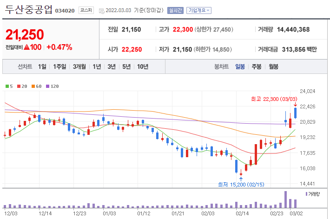Click the 12/14 date label on axis
Screen dimensions: 330x219
45,213
